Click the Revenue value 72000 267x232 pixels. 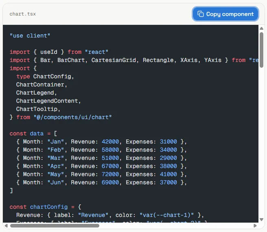coord(110,174)
